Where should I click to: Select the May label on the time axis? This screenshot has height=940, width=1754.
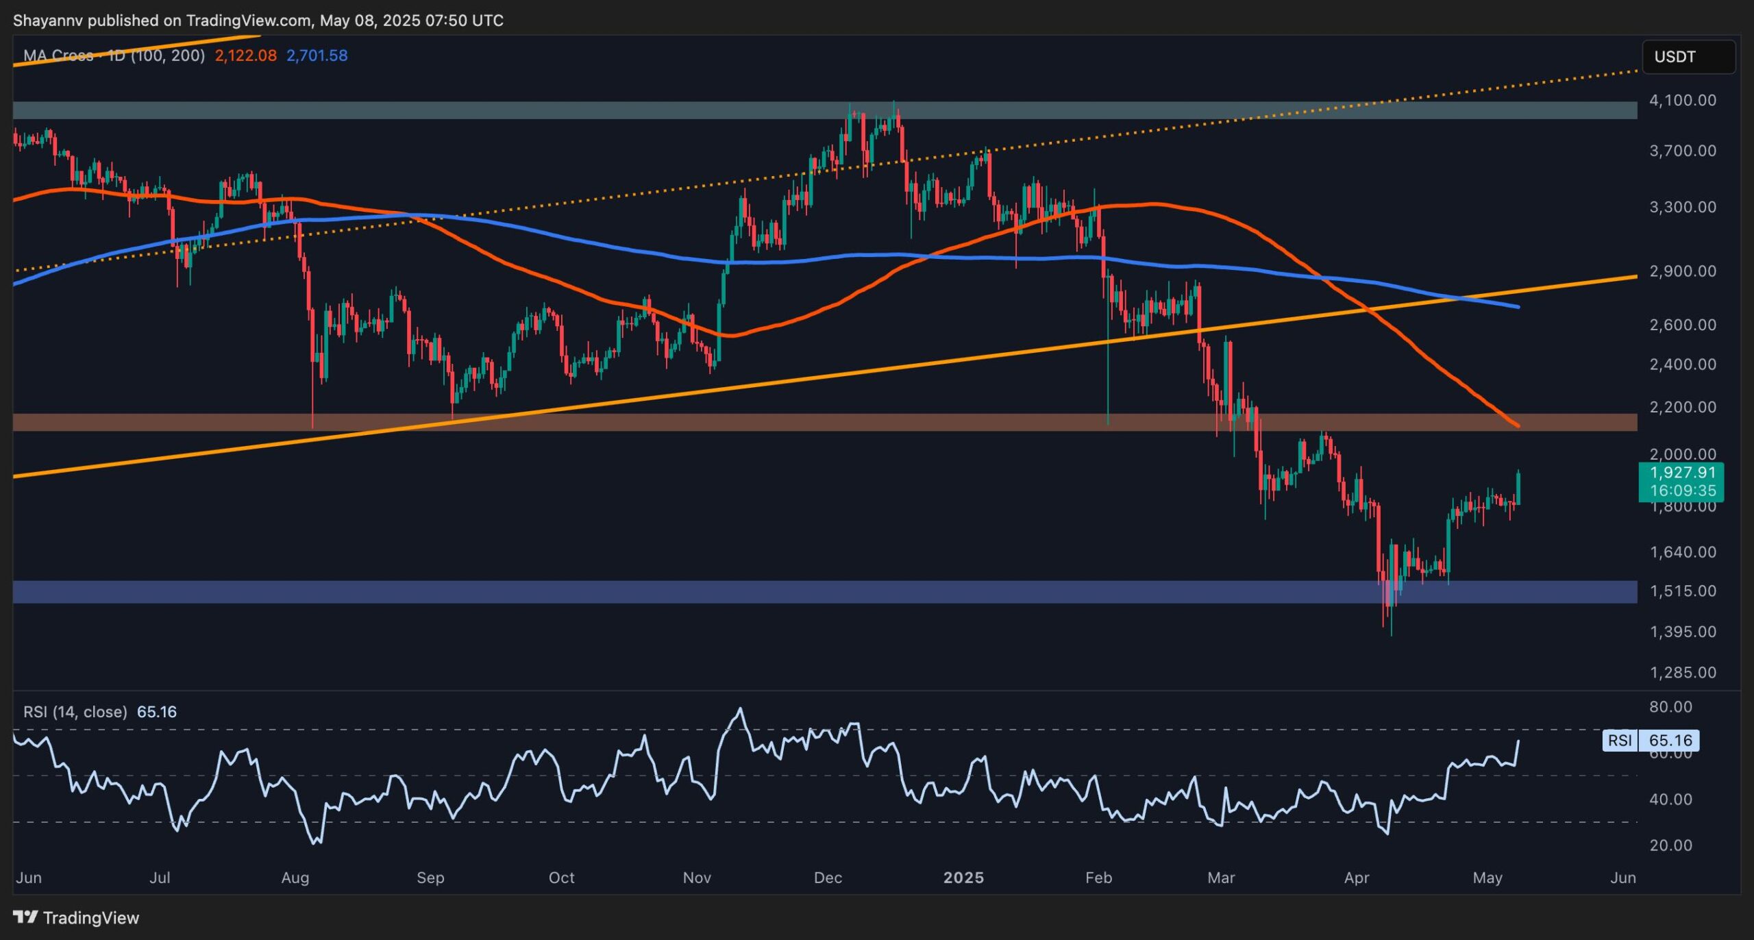coord(1490,878)
